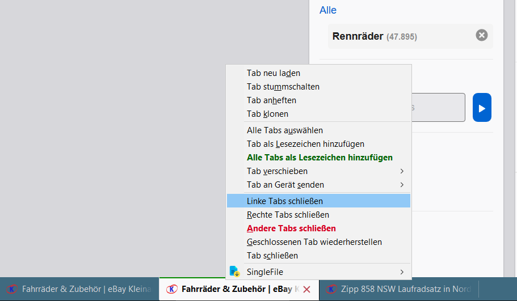This screenshot has height=301, width=517.
Task: Close the active Fahrräder & Zubehör tab
Action: click(307, 290)
